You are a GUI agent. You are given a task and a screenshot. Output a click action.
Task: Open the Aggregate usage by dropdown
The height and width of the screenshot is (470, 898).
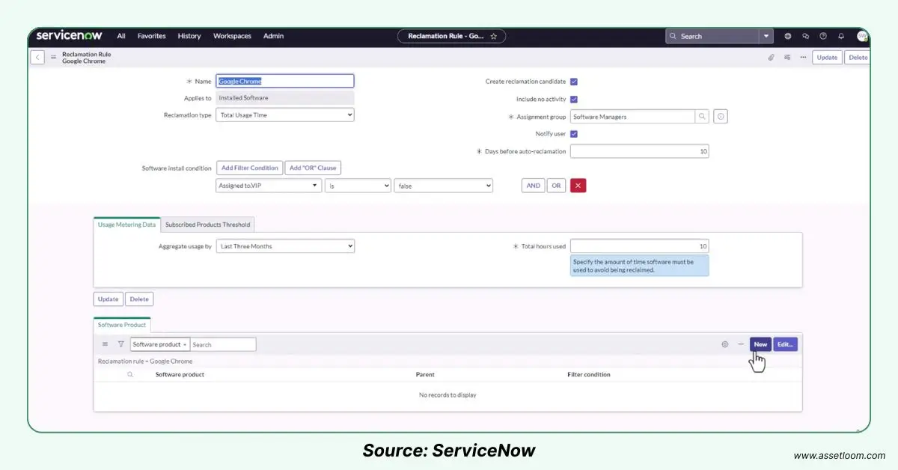tap(285, 246)
